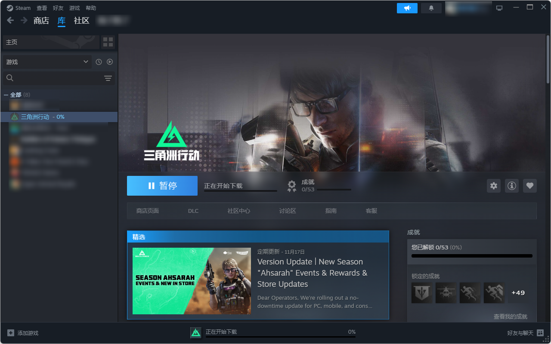Click 查看我的成就 link
The height and width of the screenshot is (344, 551).
tap(510, 316)
